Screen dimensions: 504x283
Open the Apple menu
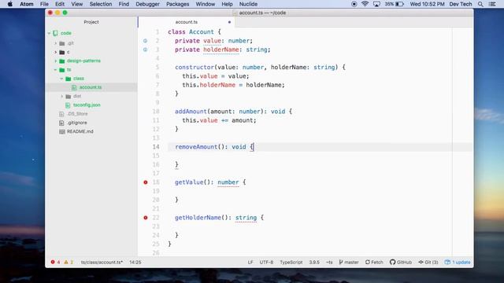10,4
